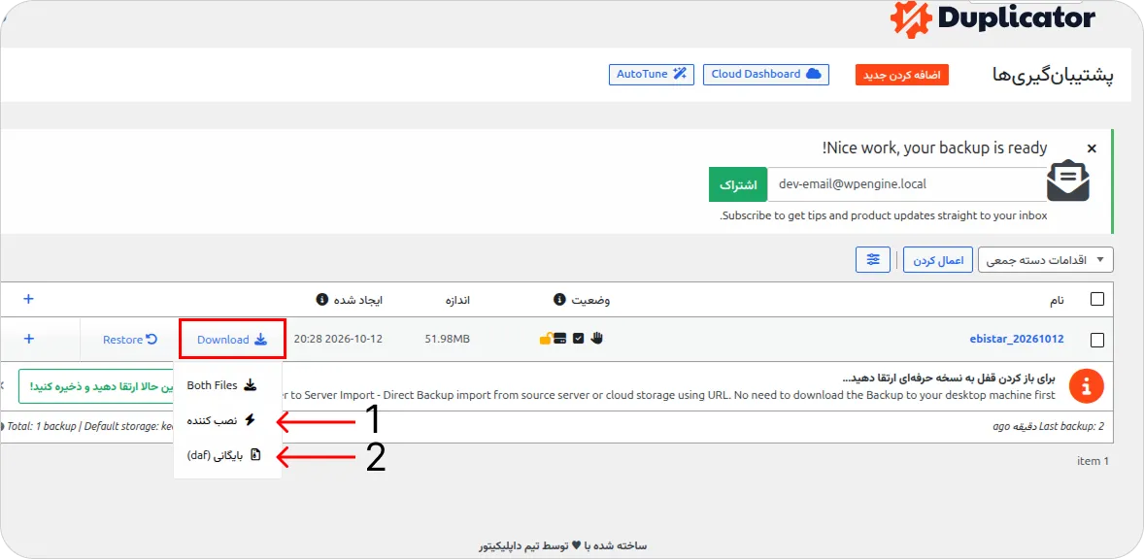Click the Download button of the backup

tap(232, 339)
